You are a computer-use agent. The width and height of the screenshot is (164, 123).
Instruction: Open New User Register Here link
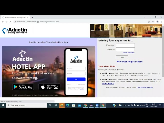pos(129,61)
